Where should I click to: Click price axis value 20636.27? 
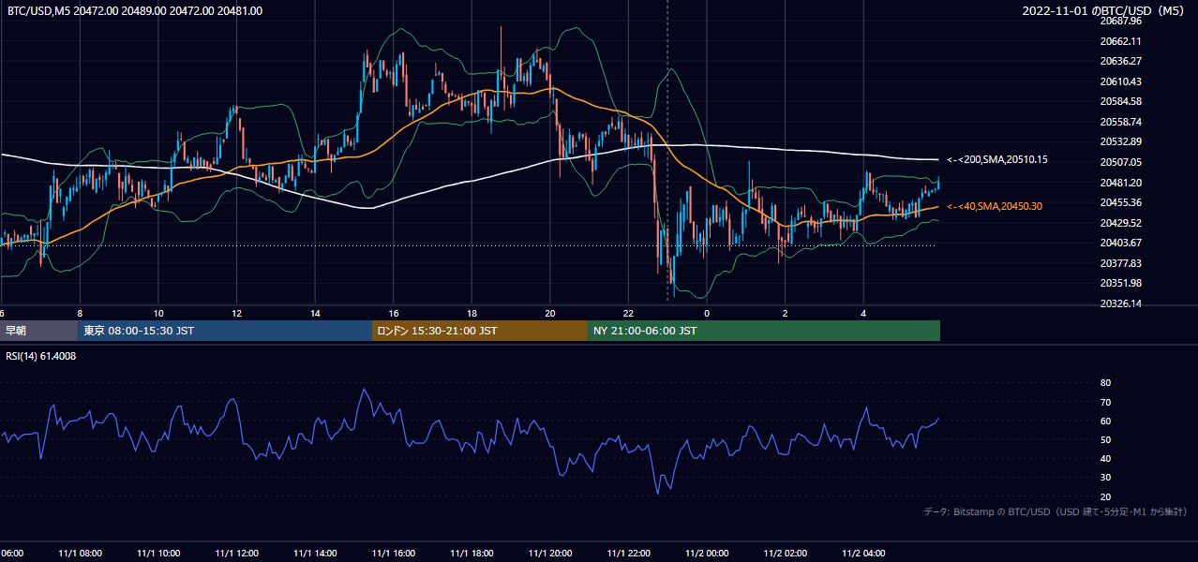coord(1121,61)
